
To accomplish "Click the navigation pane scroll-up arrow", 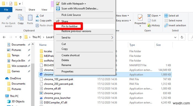I will tap(33, 44).
